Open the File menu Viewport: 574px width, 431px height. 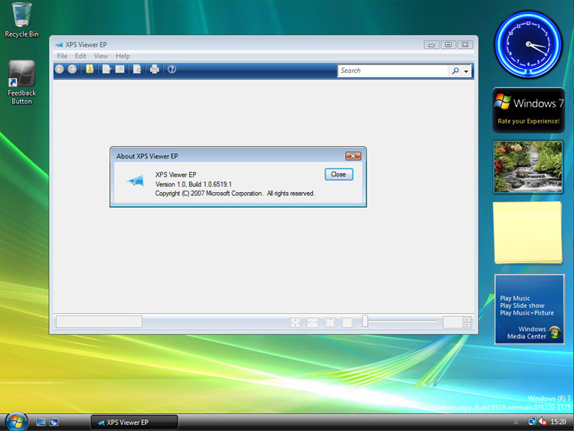click(x=62, y=56)
